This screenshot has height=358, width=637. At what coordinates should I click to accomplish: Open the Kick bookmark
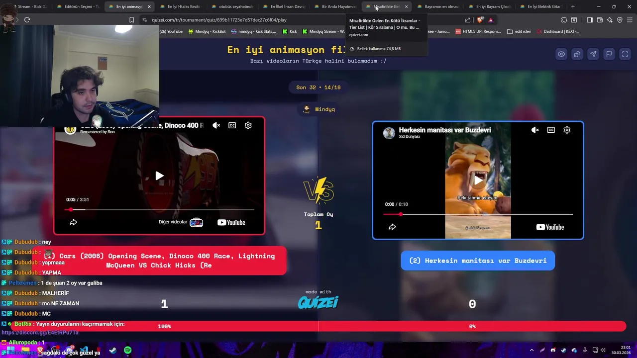click(290, 31)
